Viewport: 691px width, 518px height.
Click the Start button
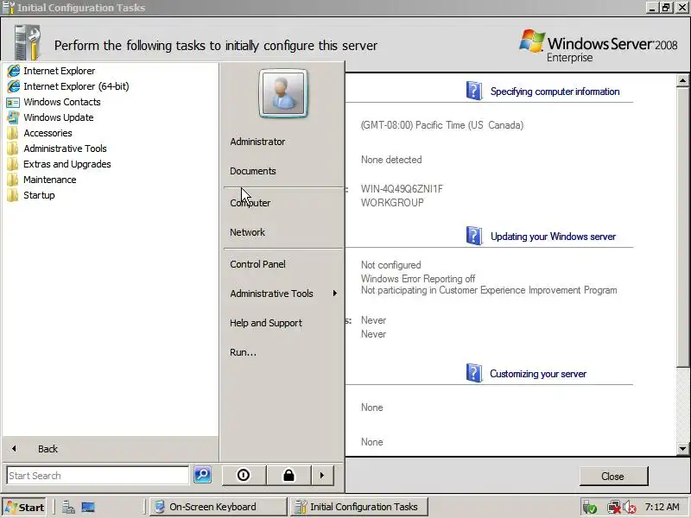25,508
